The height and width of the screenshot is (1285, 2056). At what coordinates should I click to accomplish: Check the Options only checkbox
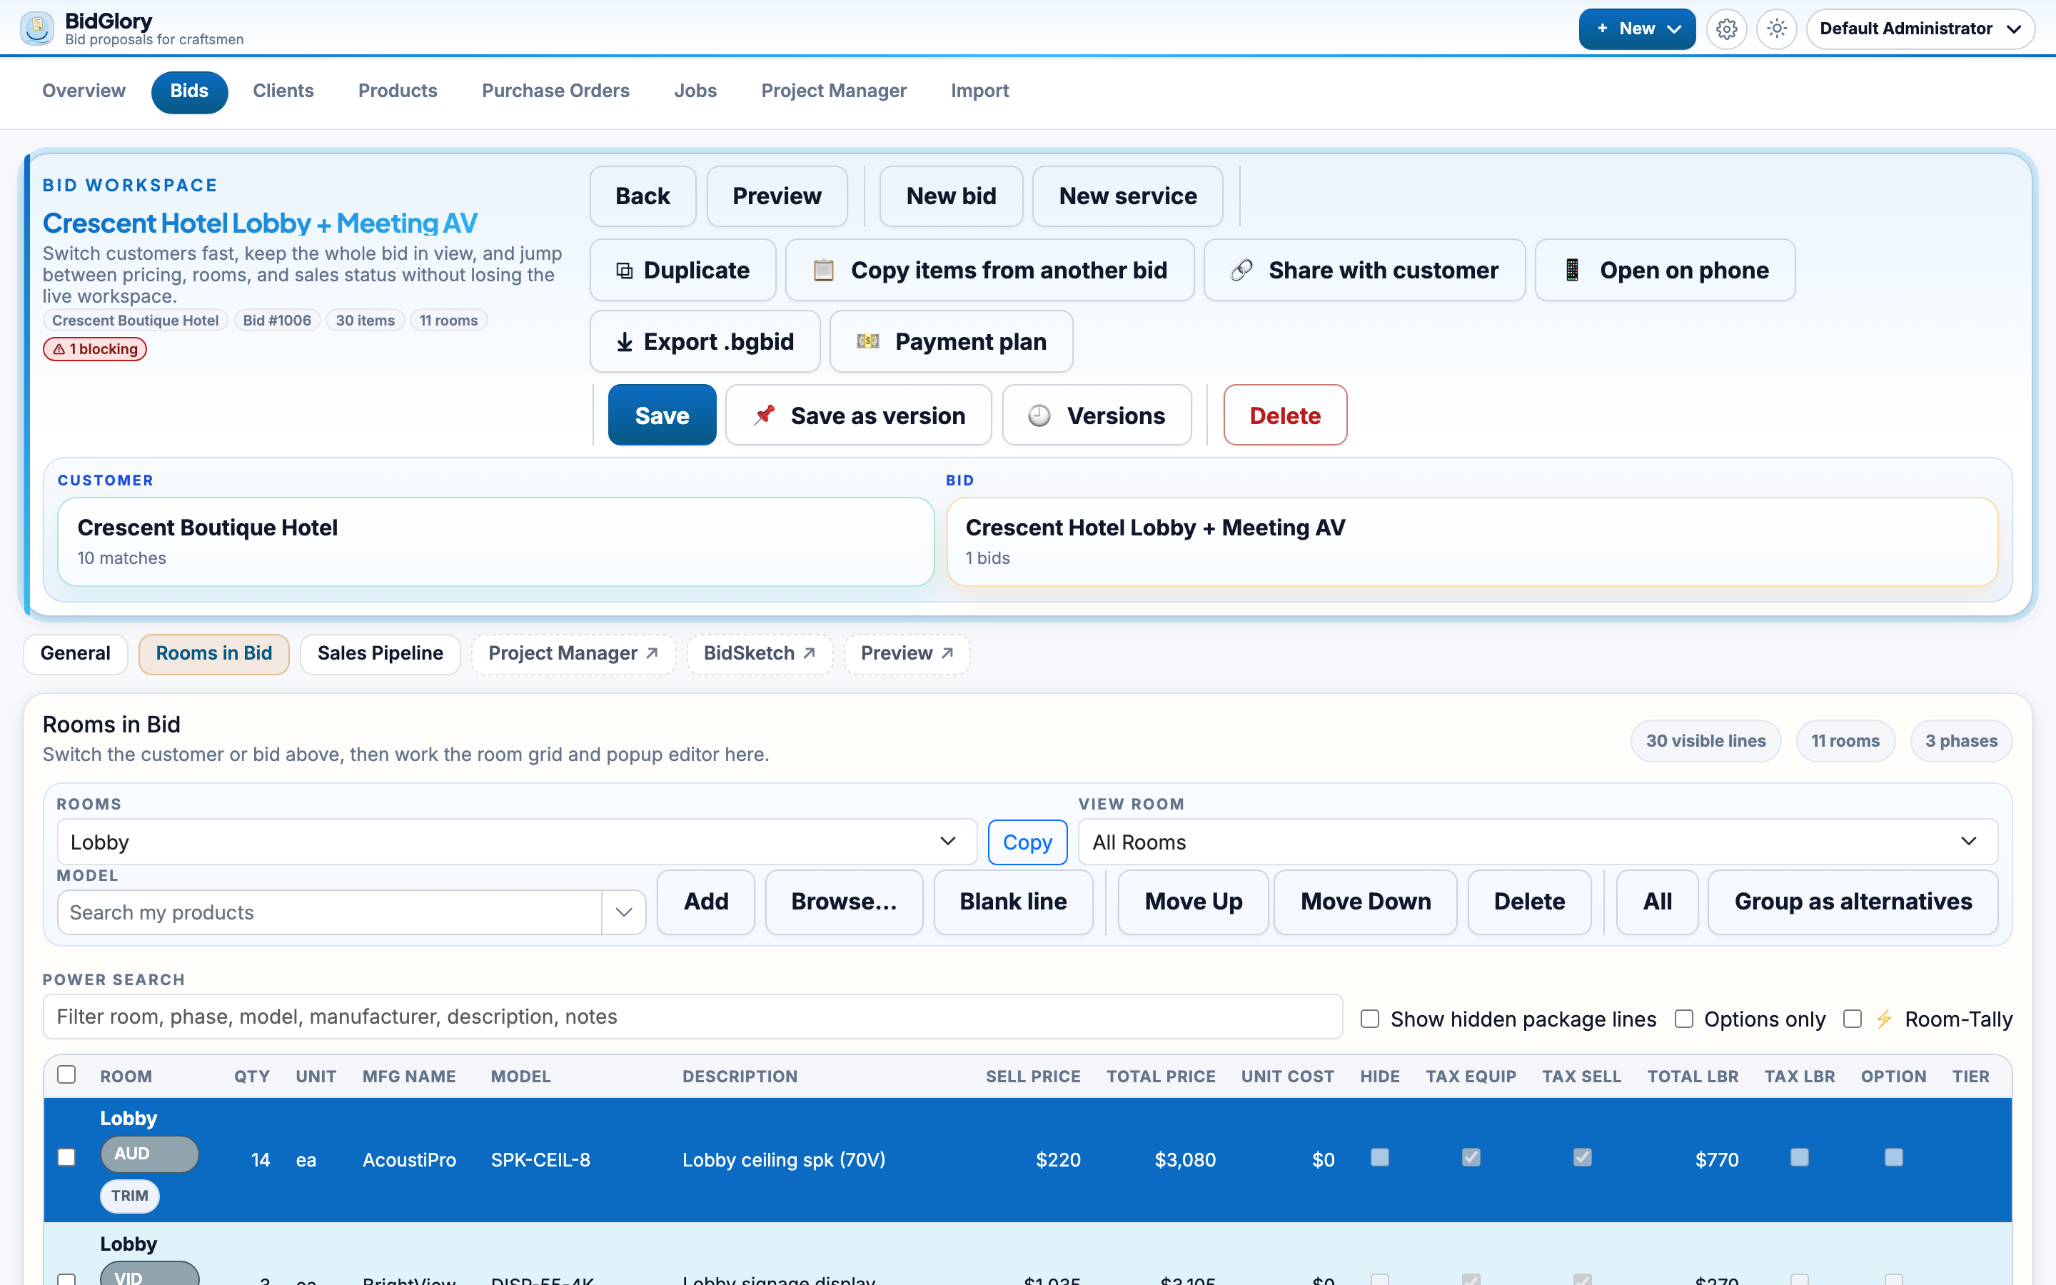coord(1684,1019)
